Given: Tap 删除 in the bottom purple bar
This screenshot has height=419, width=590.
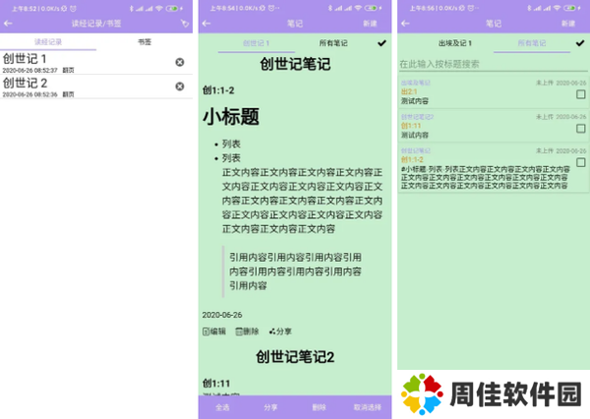Looking at the screenshot, I should coord(319,407).
